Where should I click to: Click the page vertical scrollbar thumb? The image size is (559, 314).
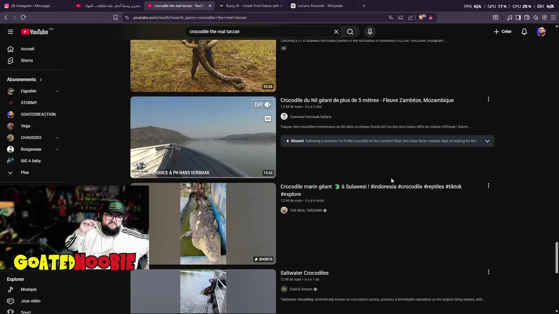pos(556,257)
